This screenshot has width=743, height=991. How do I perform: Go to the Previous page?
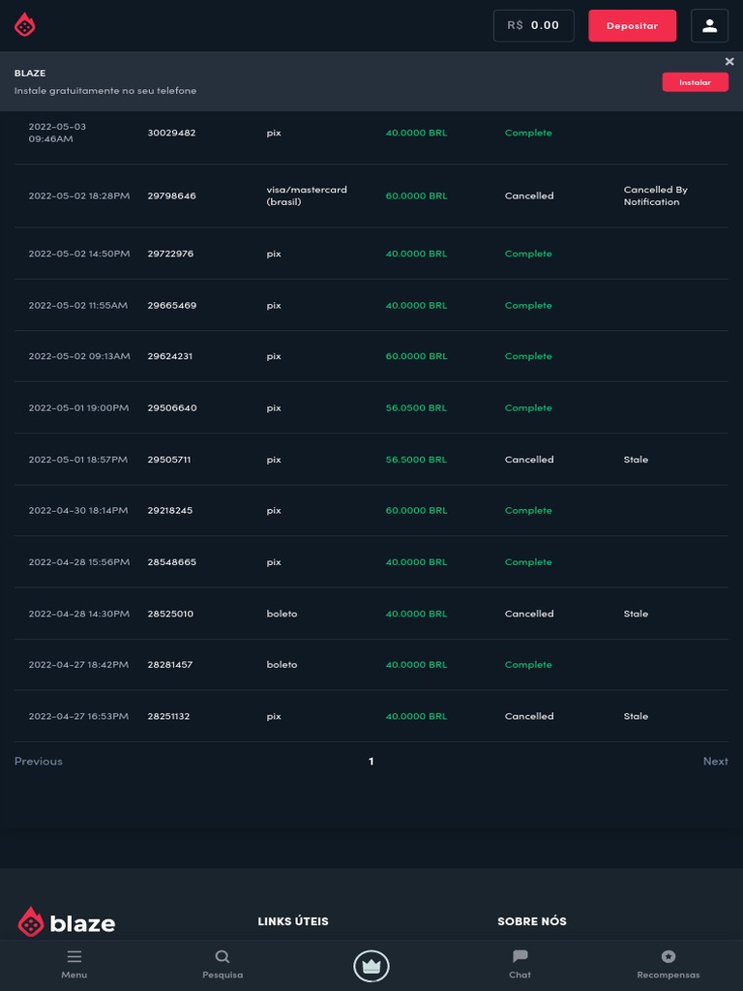(x=39, y=762)
